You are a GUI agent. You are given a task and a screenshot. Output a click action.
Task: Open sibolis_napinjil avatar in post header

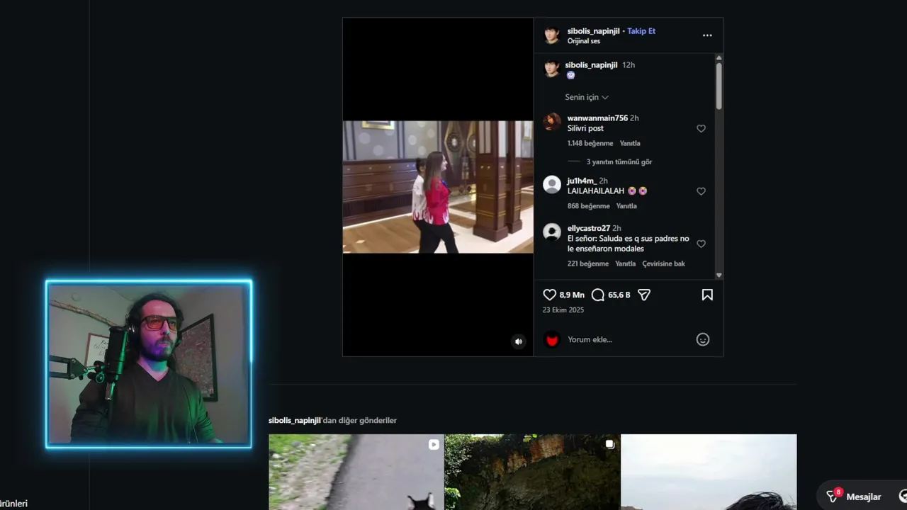click(x=552, y=35)
